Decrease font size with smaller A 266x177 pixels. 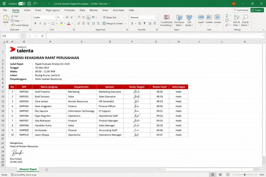click(72, 17)
